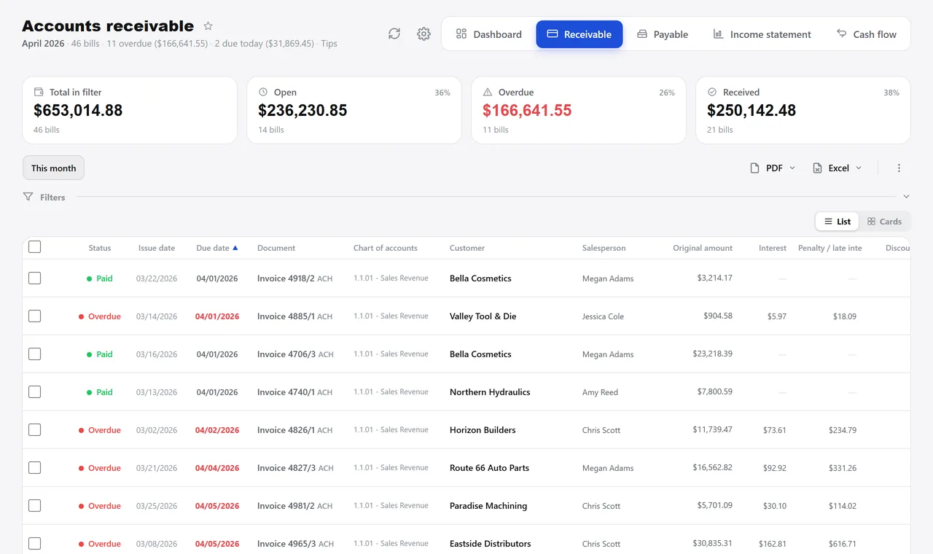Check the Invoice 4827/3 row checkbox
The width and height of the screenshot is (933, 554).
pos(34,468)
